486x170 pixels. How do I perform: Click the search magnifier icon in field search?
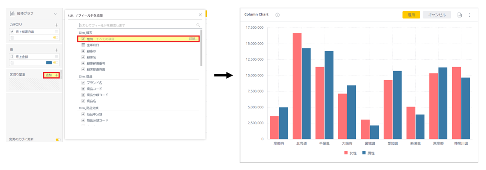tap(198, 25)
